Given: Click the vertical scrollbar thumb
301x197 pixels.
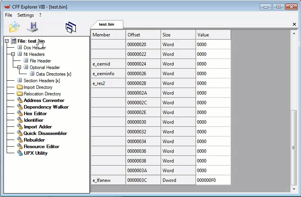Looking at the screenshot, I should tap(294, 148).
